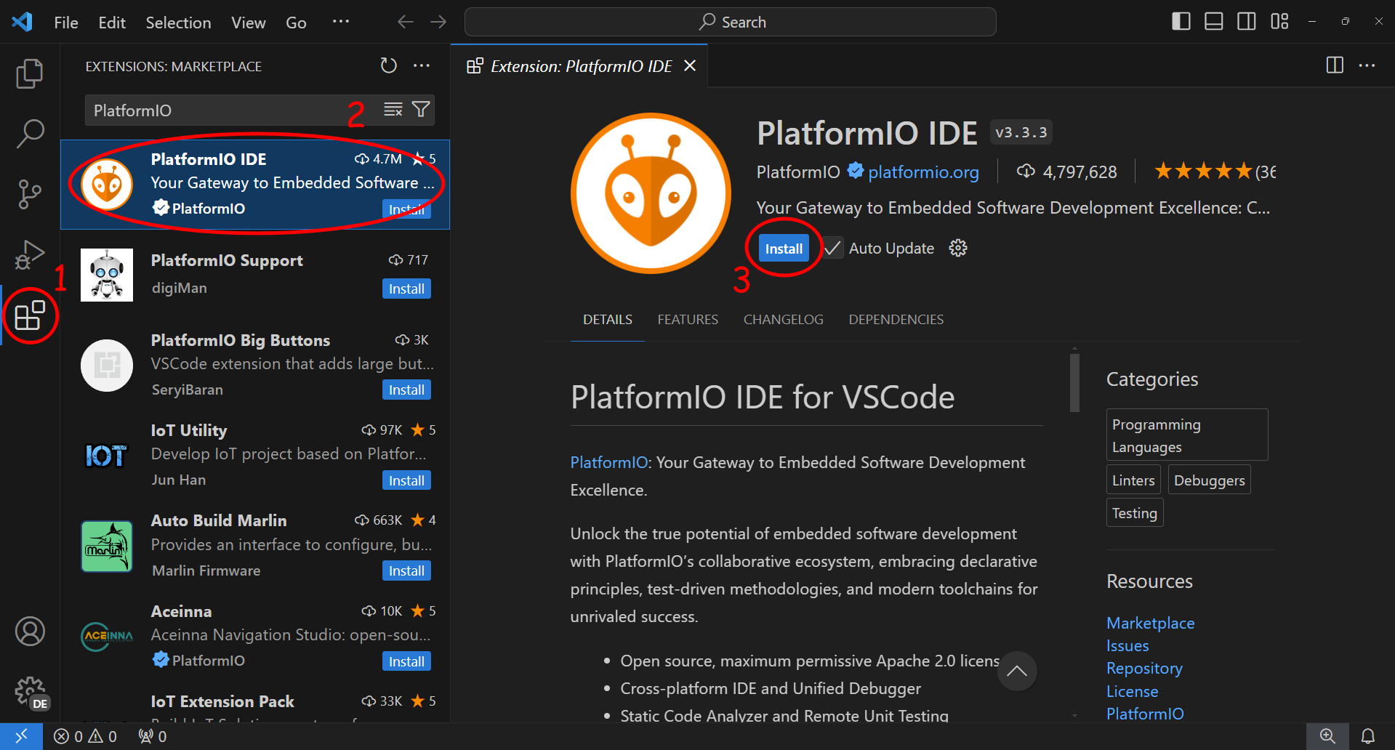Click the details page vertical scrollbar
1395x750 pixels.
(1074, 383)
